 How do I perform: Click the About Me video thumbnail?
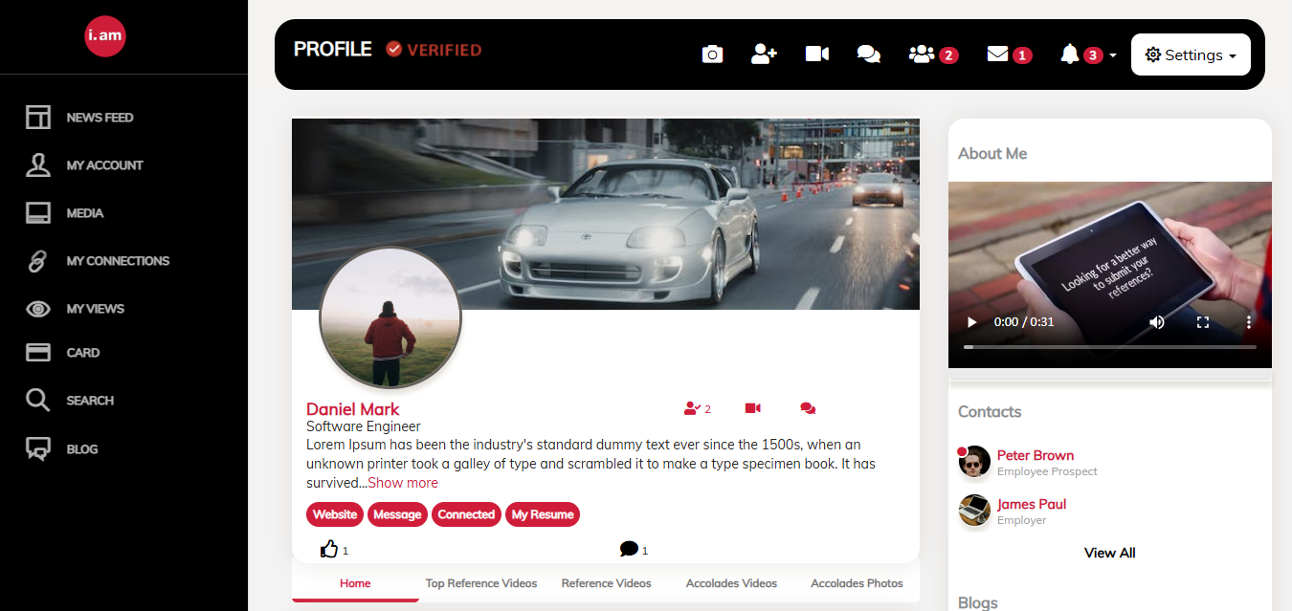click(x=1110, y=274)
